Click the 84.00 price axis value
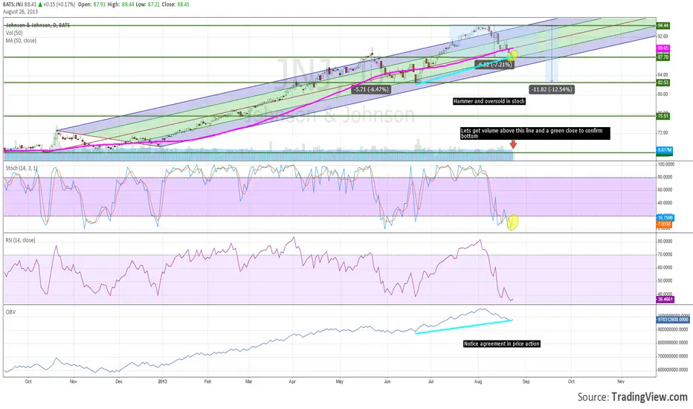693x409 pixels. pyautogui.click(x=663, y=74)
